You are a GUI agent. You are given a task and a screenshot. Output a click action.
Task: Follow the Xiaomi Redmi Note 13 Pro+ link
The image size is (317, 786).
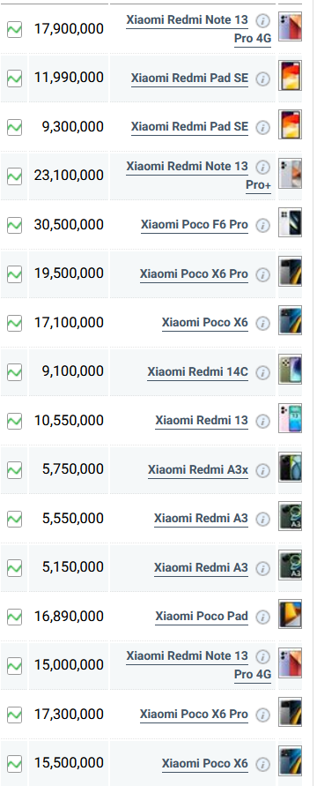pos(198,176)
